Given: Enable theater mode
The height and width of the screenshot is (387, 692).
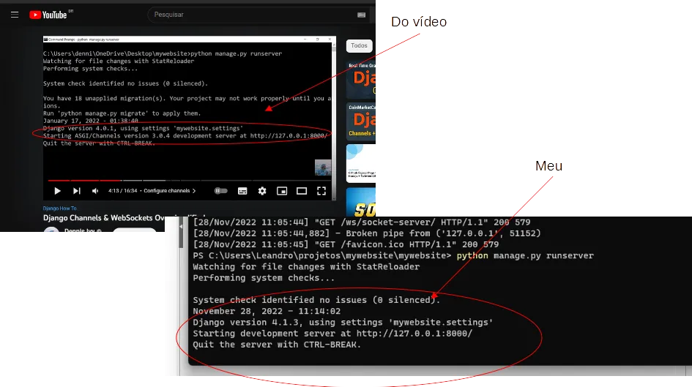Looking at the screenshot, I should coord(301,191).
